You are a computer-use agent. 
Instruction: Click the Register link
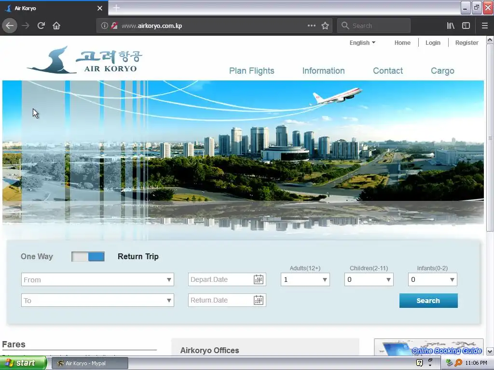click(467, 42)
